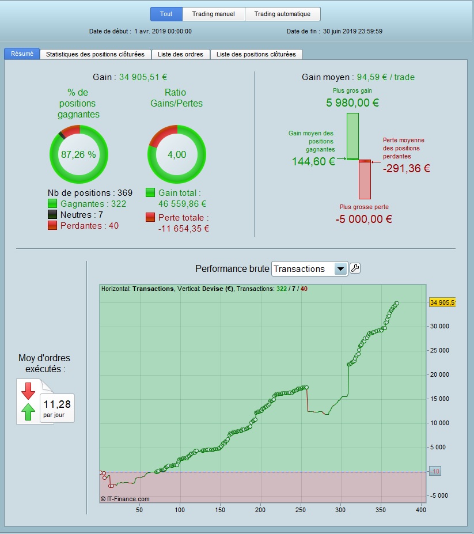
Task: Click the green Gagnantes legend square
Action: (x=52, y=204)
